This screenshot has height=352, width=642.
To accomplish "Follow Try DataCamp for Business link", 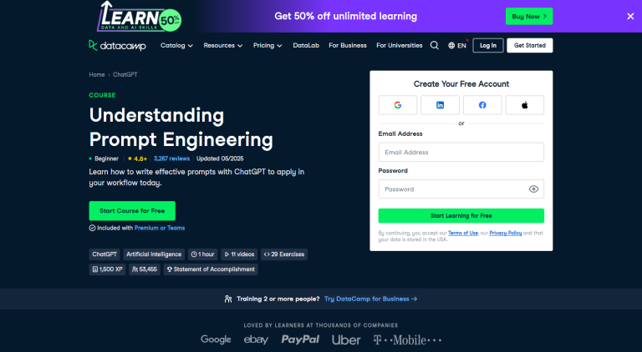I will (x=370, y=299).
